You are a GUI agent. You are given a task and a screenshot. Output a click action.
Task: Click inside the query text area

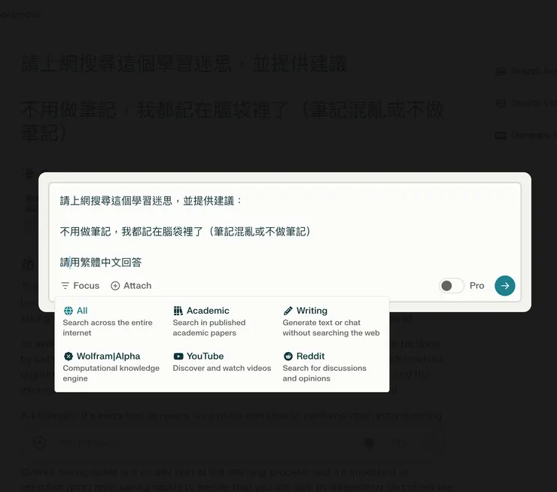click(285, 231)
